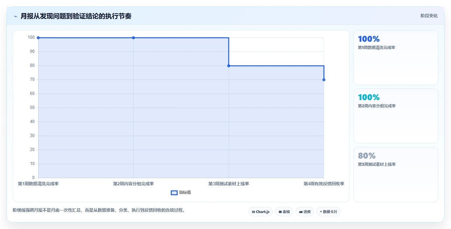Click the x-axis label 第1周数据清洗完成率
The image size is (451, 229).
point(38,184)
